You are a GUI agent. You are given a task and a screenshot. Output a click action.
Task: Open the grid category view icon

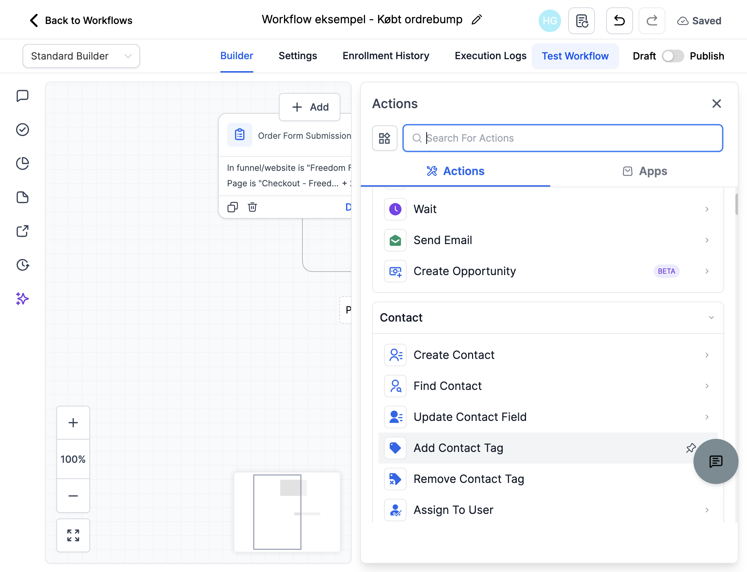pos(384,138)
